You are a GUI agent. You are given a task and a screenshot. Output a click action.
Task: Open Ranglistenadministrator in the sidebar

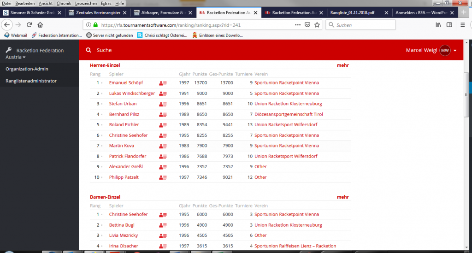(31, 81)
